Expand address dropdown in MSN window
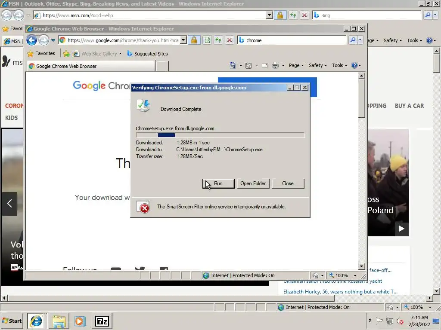This screenshot has width=441, height=330. click(269, 15)
